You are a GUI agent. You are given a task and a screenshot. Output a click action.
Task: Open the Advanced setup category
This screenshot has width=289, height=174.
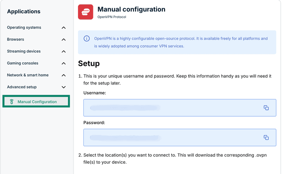[x=22, y=87]
